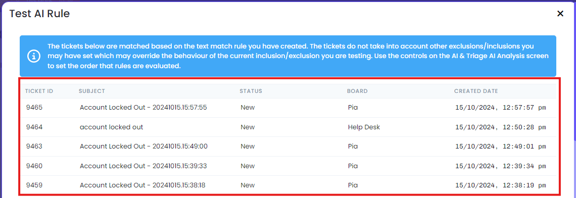The height and width of the screenshot is (198, 576).
Task: Click the Help Desk board cell
Action: click(x=364, y=127)
